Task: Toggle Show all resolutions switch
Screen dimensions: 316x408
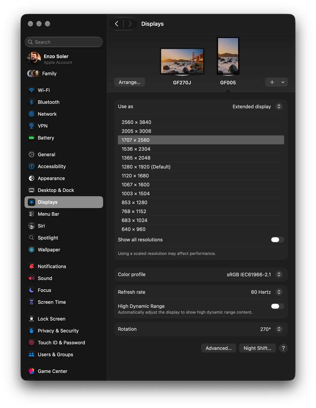Action: (x=278, y=240)
